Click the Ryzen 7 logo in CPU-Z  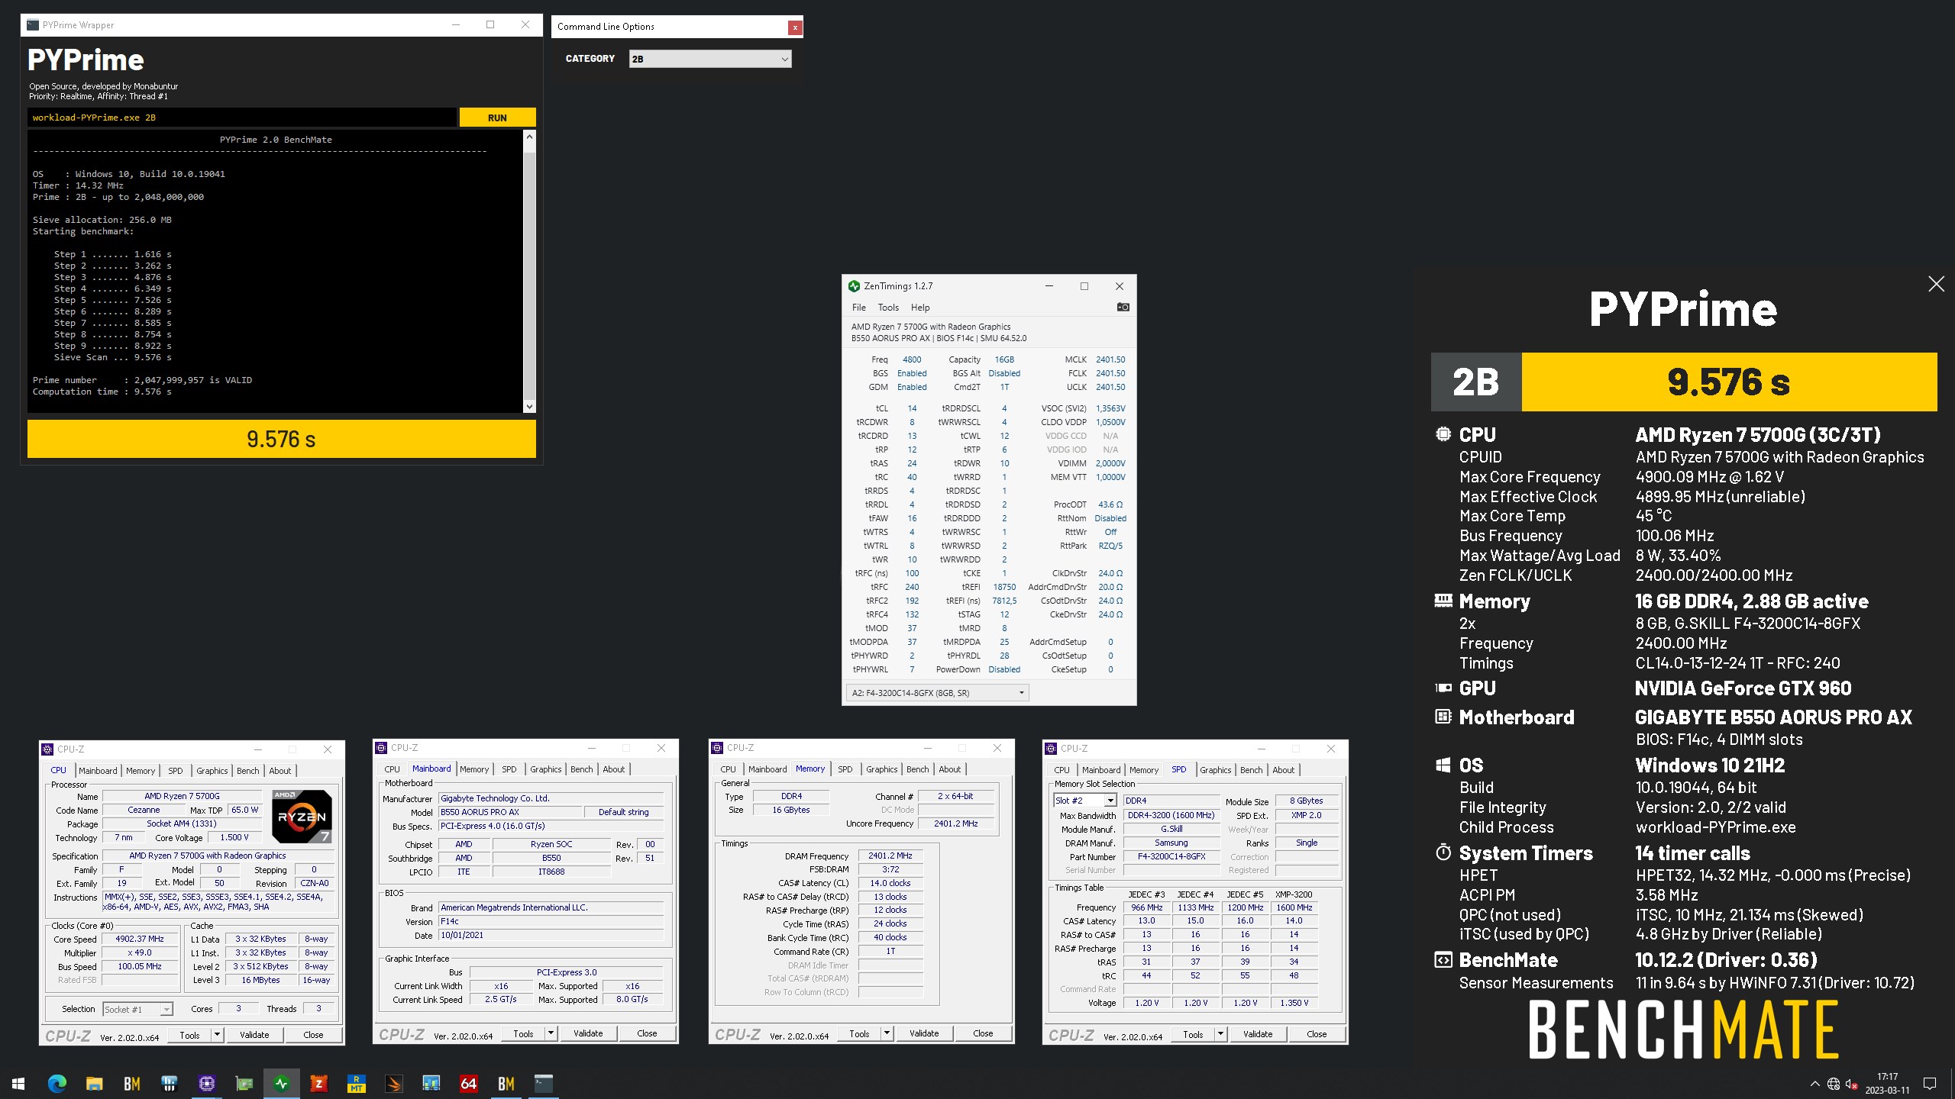[302, 817]
